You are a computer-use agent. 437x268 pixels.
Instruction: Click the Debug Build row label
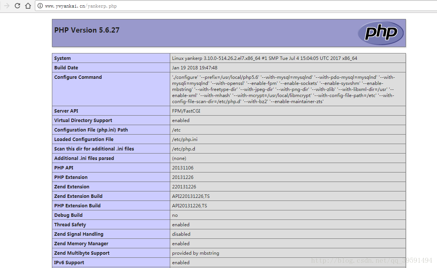[x=68, y=215]
